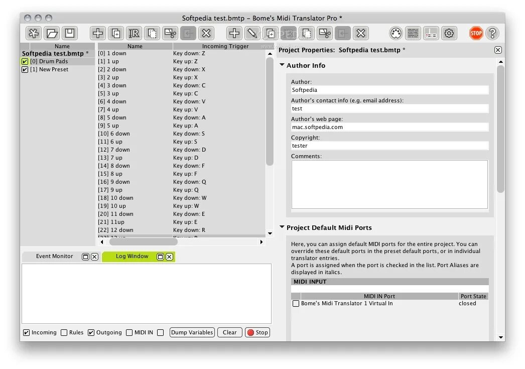This screenshot has height=369, width=525.
Task: Duplicate the selected preset
Action: point(116,33)
